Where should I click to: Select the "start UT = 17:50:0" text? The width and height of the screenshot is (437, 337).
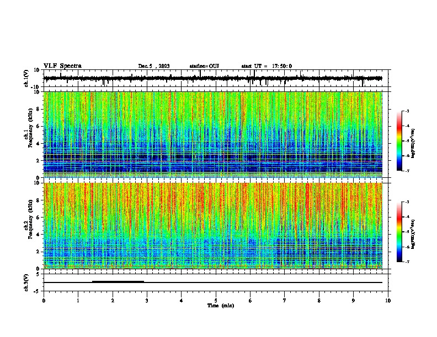[267, 66]
